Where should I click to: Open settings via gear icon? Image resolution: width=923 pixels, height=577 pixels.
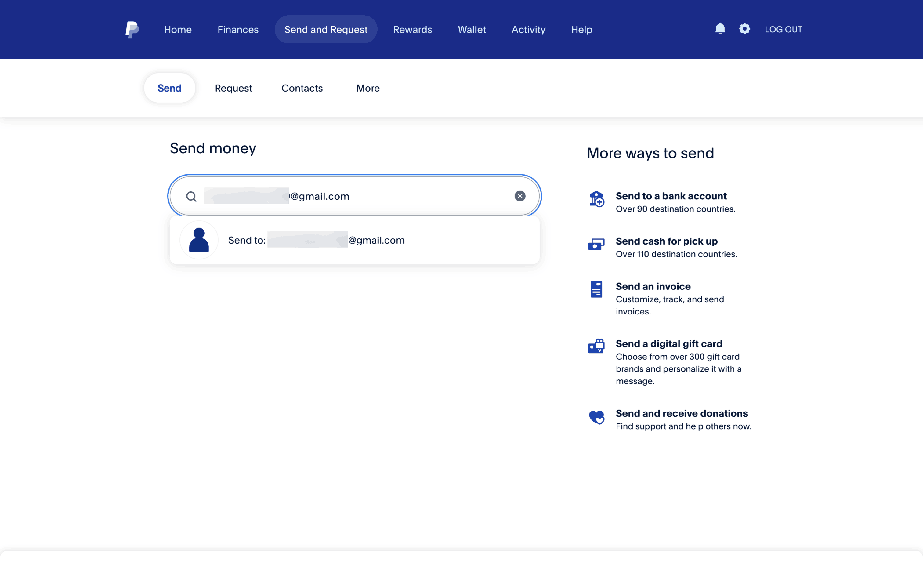click(744, 29)
